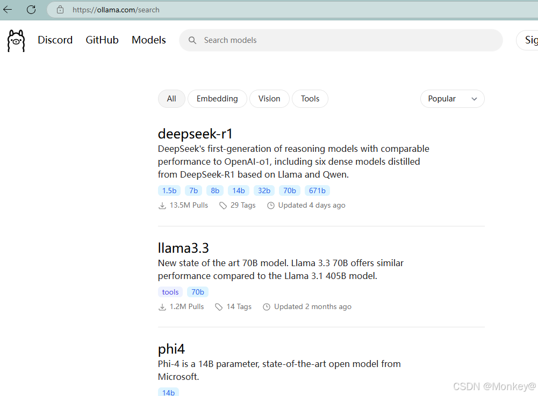Click the magnifier icon in the search box
Screen dimensions: 538x396
tap(192, 40)
